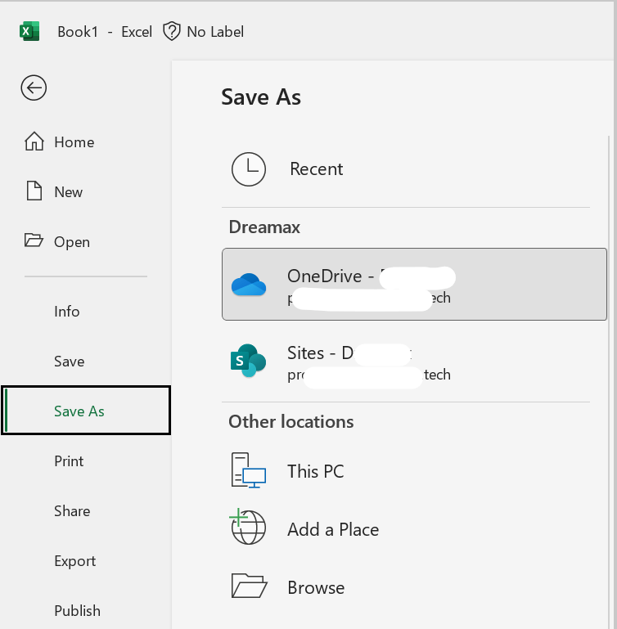617x629 pixels.
Task: Click the No Label shield icon
Action: click(x=171, y=31)
